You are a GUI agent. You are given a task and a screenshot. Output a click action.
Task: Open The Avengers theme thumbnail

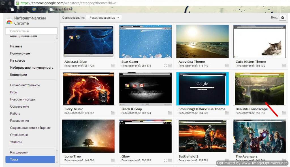point(259,136)
